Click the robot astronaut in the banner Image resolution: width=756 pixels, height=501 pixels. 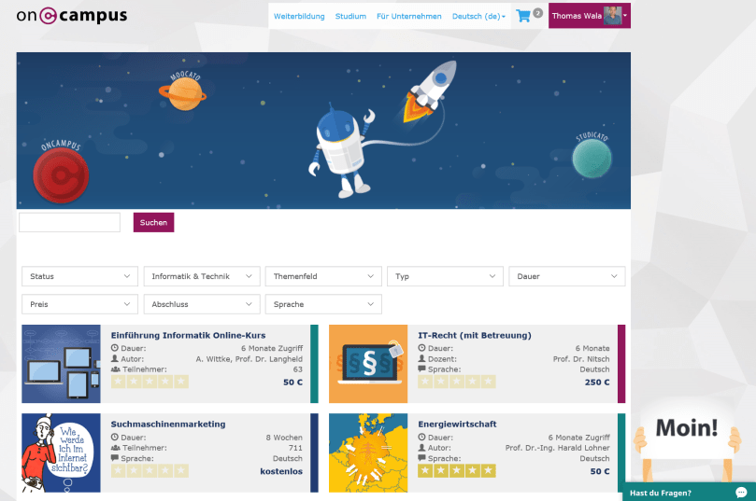click(x=340, y=151)
